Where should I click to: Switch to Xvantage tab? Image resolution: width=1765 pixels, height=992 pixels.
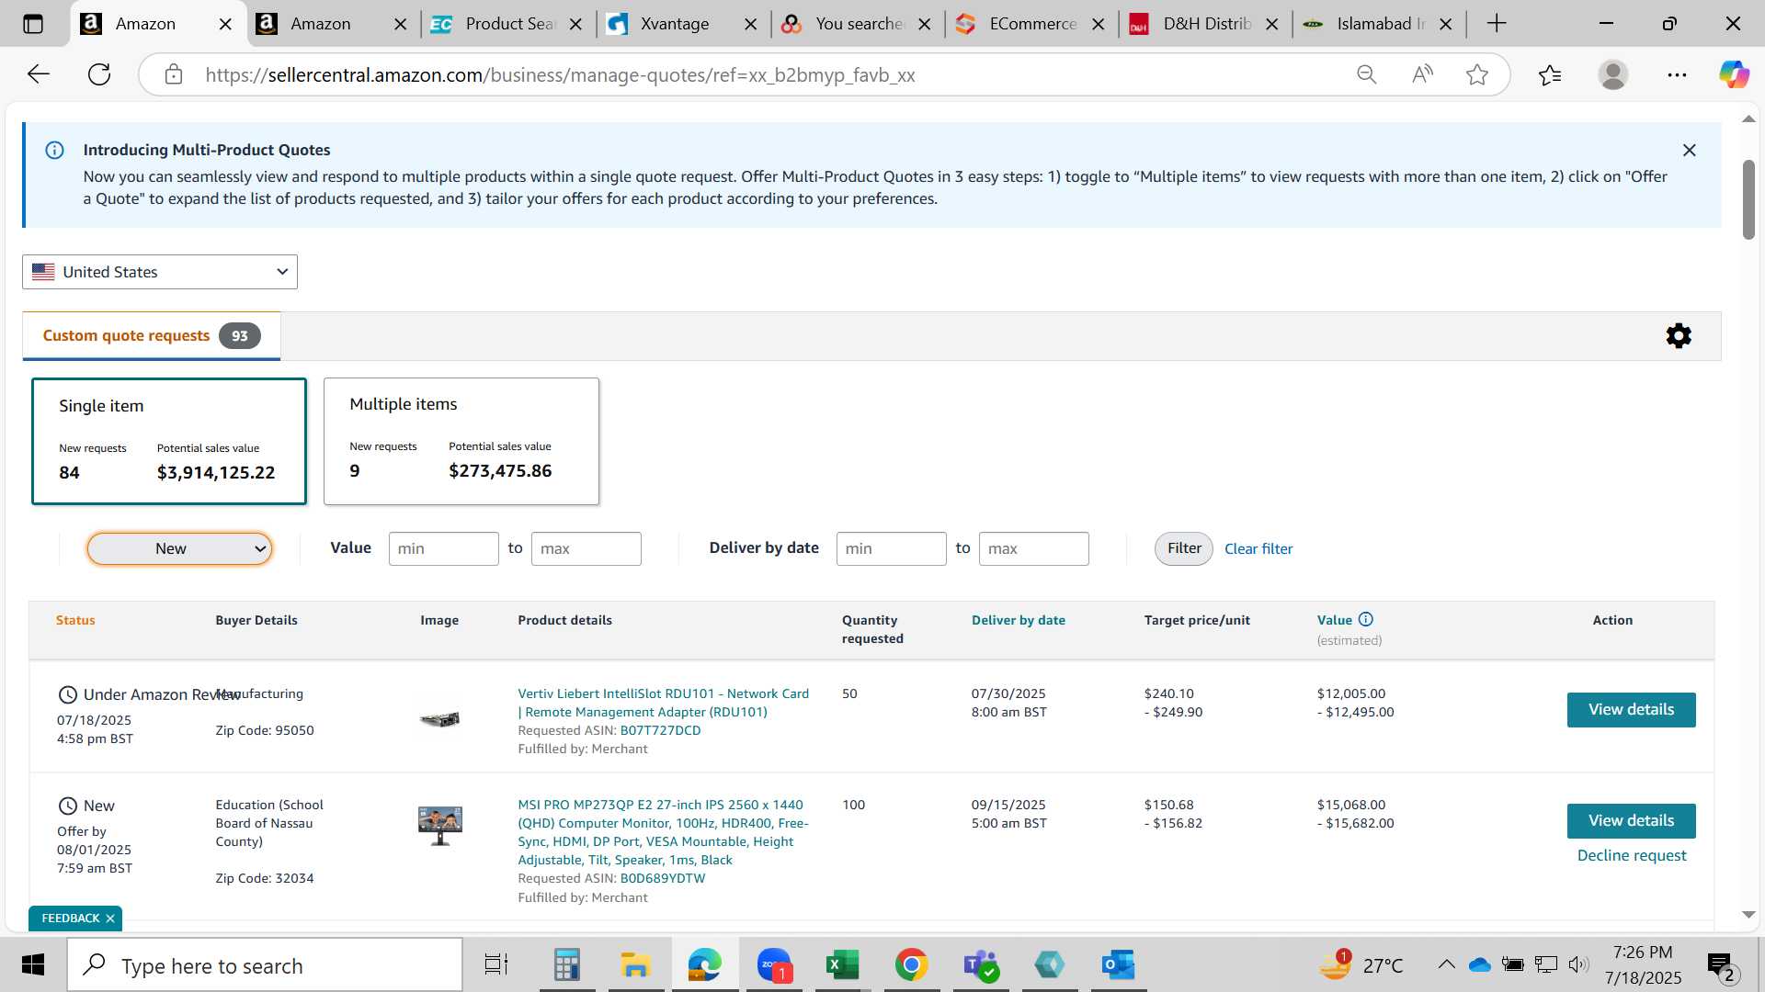(675, 24)
